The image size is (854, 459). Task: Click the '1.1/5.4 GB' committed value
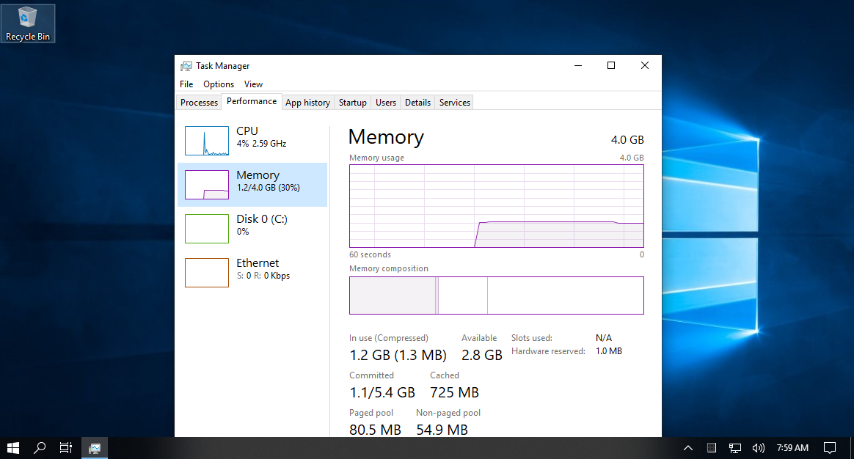382,392
